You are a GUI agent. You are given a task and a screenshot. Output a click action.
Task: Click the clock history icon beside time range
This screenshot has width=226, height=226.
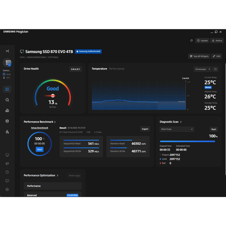[215, 69]
